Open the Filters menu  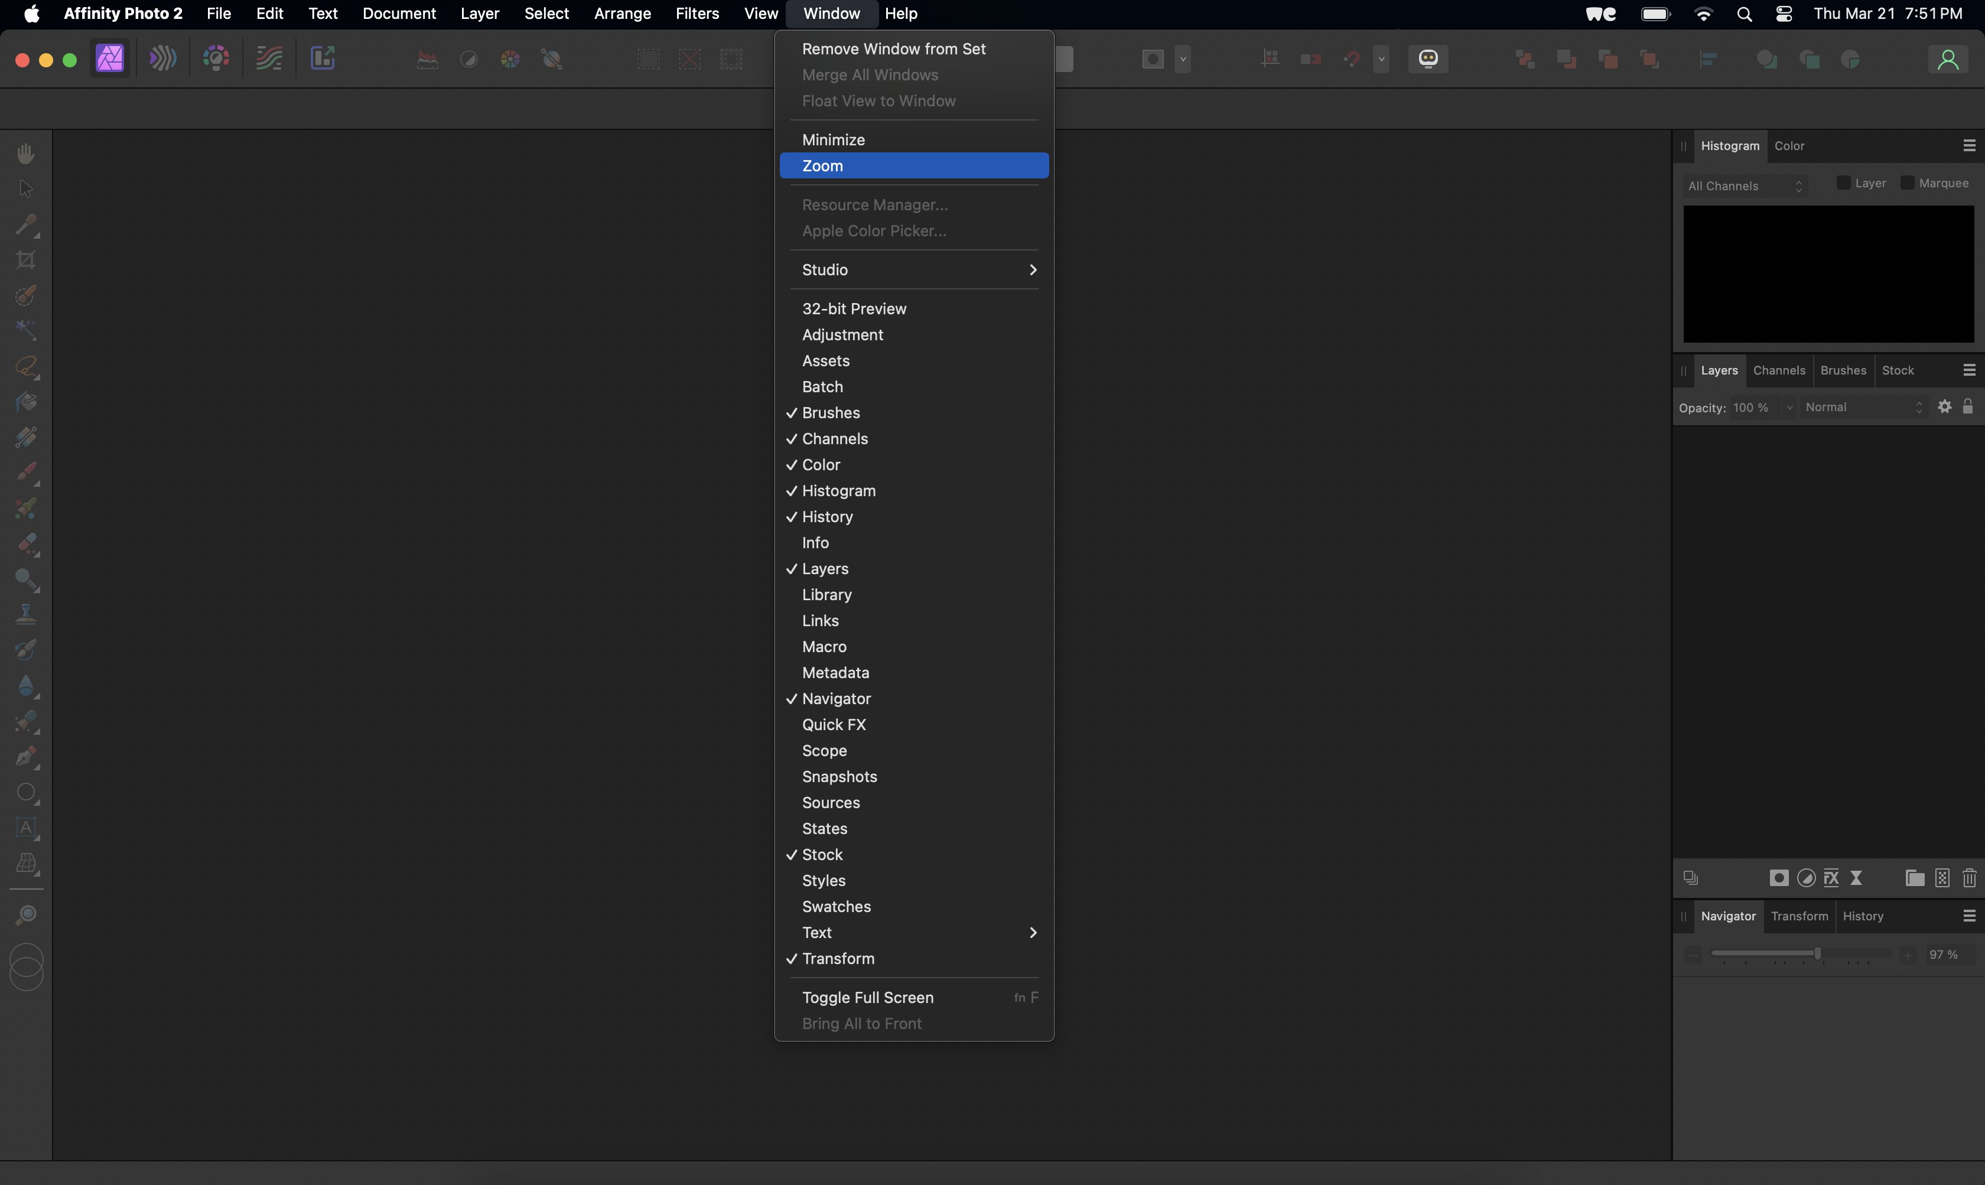tap(697, 14)
